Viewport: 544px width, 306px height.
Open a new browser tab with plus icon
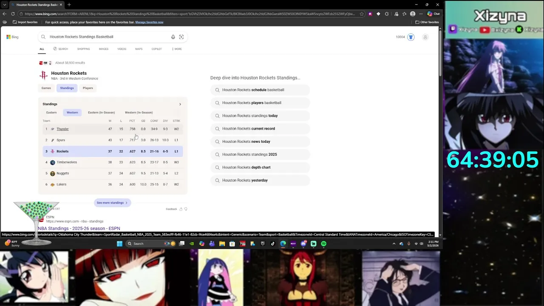click(69, 5)
